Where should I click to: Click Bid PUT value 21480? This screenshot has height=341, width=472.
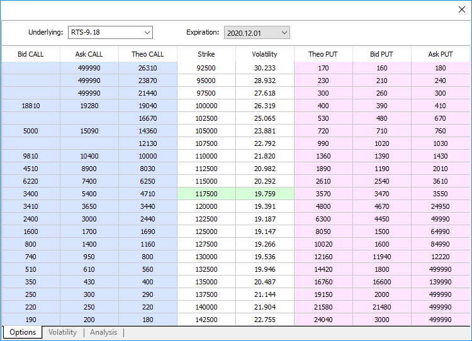coord(382,307)
